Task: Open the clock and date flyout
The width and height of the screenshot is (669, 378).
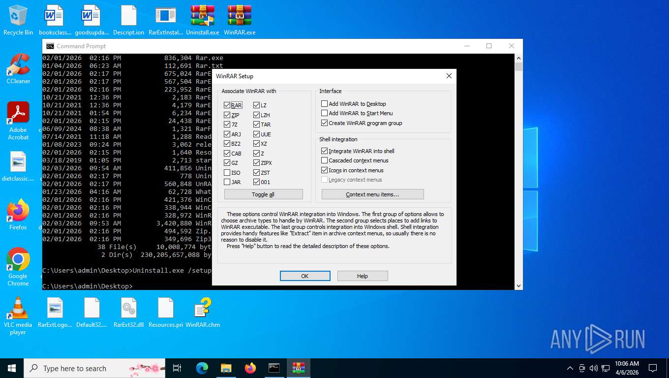Action: coord(626,368)
